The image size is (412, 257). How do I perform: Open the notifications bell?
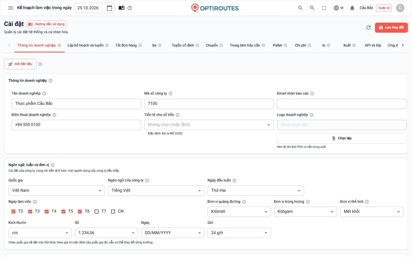click(352, 8)
